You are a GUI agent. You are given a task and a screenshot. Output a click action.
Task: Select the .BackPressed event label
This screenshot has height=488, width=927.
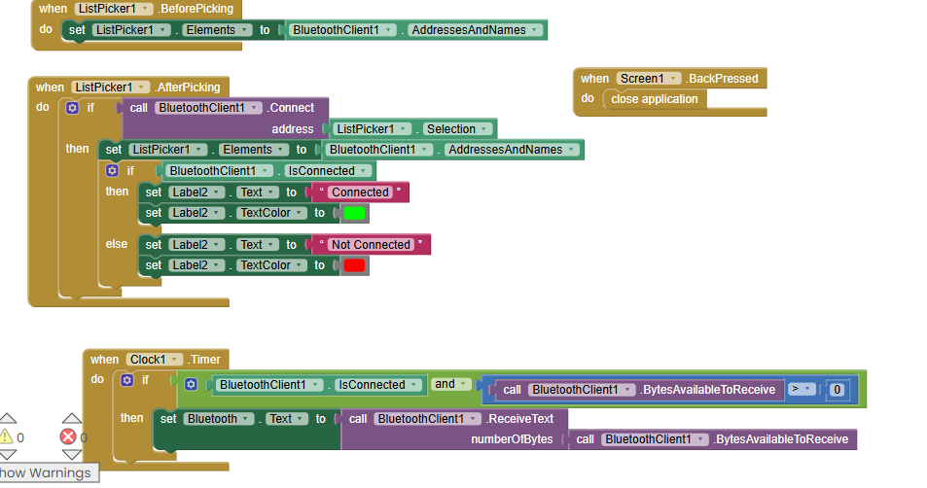click(722, 79)
